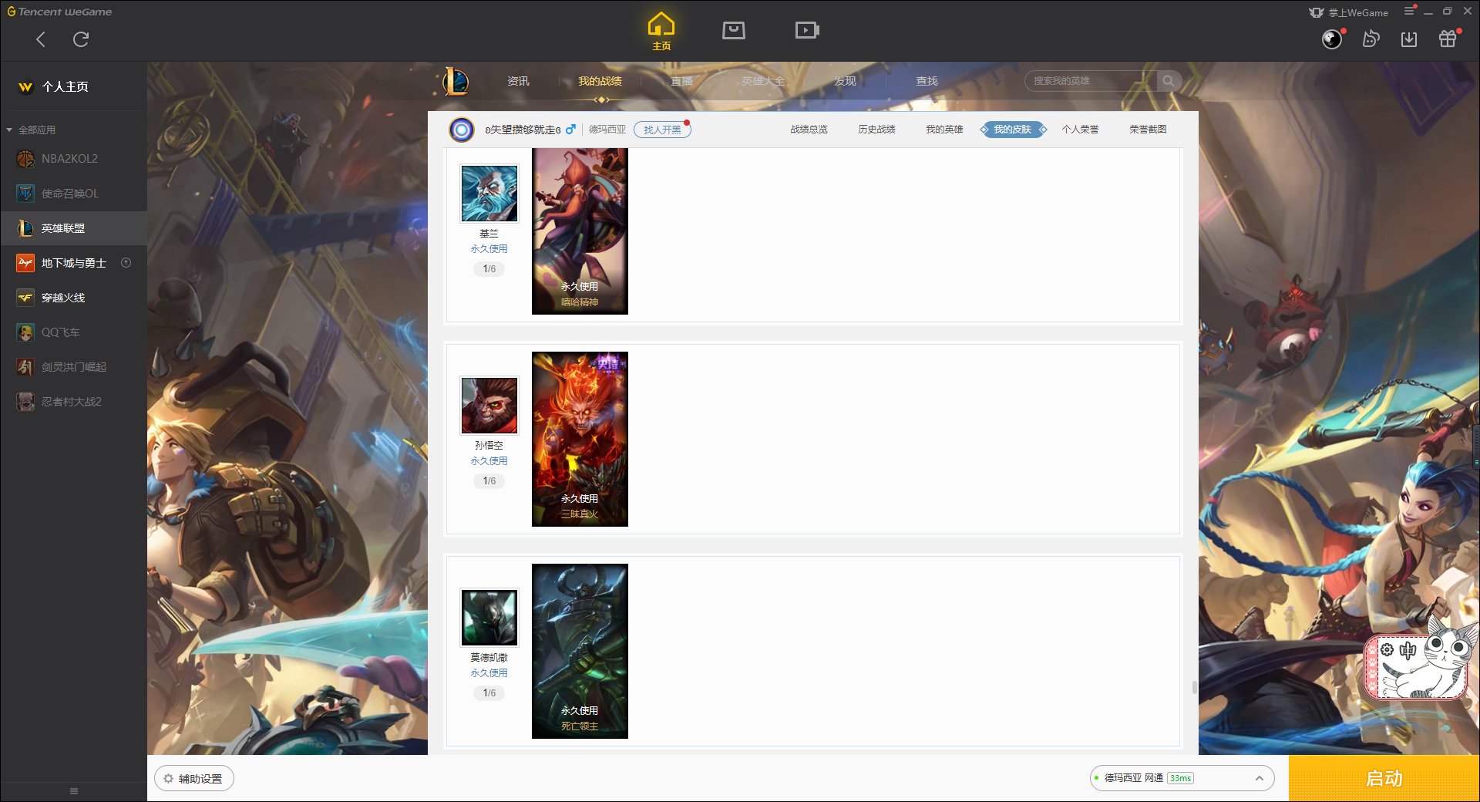The image size is (1480, 802).
Task: Open the 发现 tab
Action: tap(845, 81)
